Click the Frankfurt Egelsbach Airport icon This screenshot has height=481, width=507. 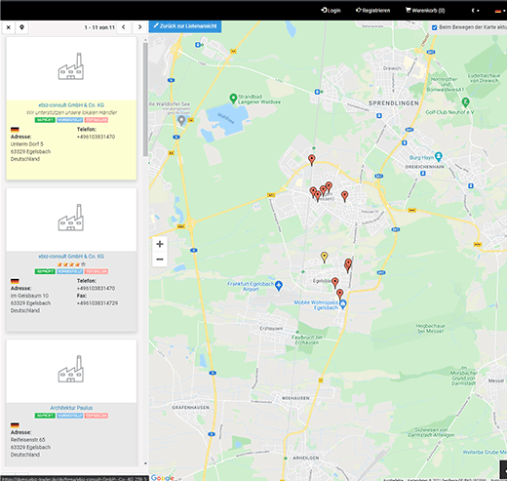pos(279,286)
